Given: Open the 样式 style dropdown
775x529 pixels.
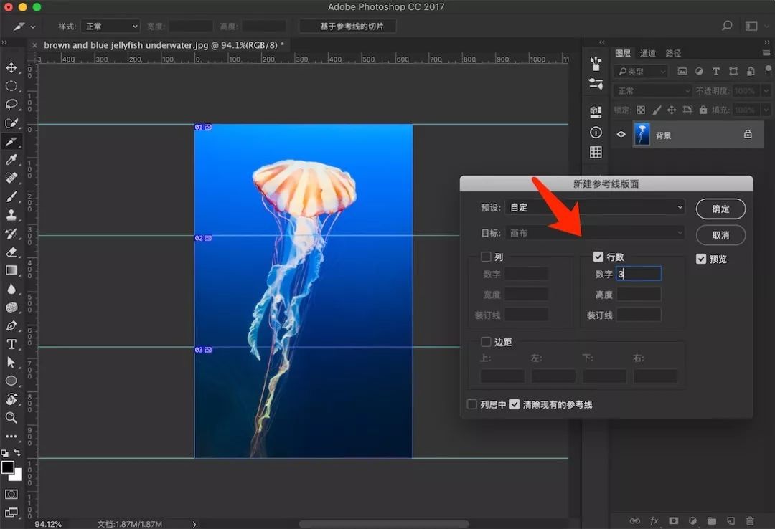Looking at the screenshot, I should [111, 27].
